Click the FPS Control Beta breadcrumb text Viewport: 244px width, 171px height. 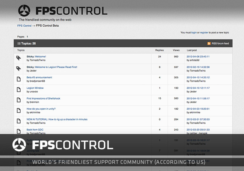(x=47, y=26)
